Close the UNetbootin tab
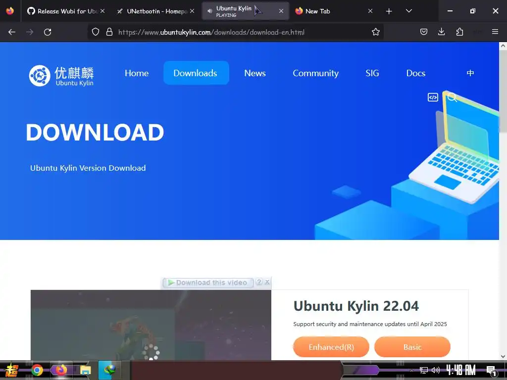Image resolution: width=507 pixels, height=380 pixels. 192,11
